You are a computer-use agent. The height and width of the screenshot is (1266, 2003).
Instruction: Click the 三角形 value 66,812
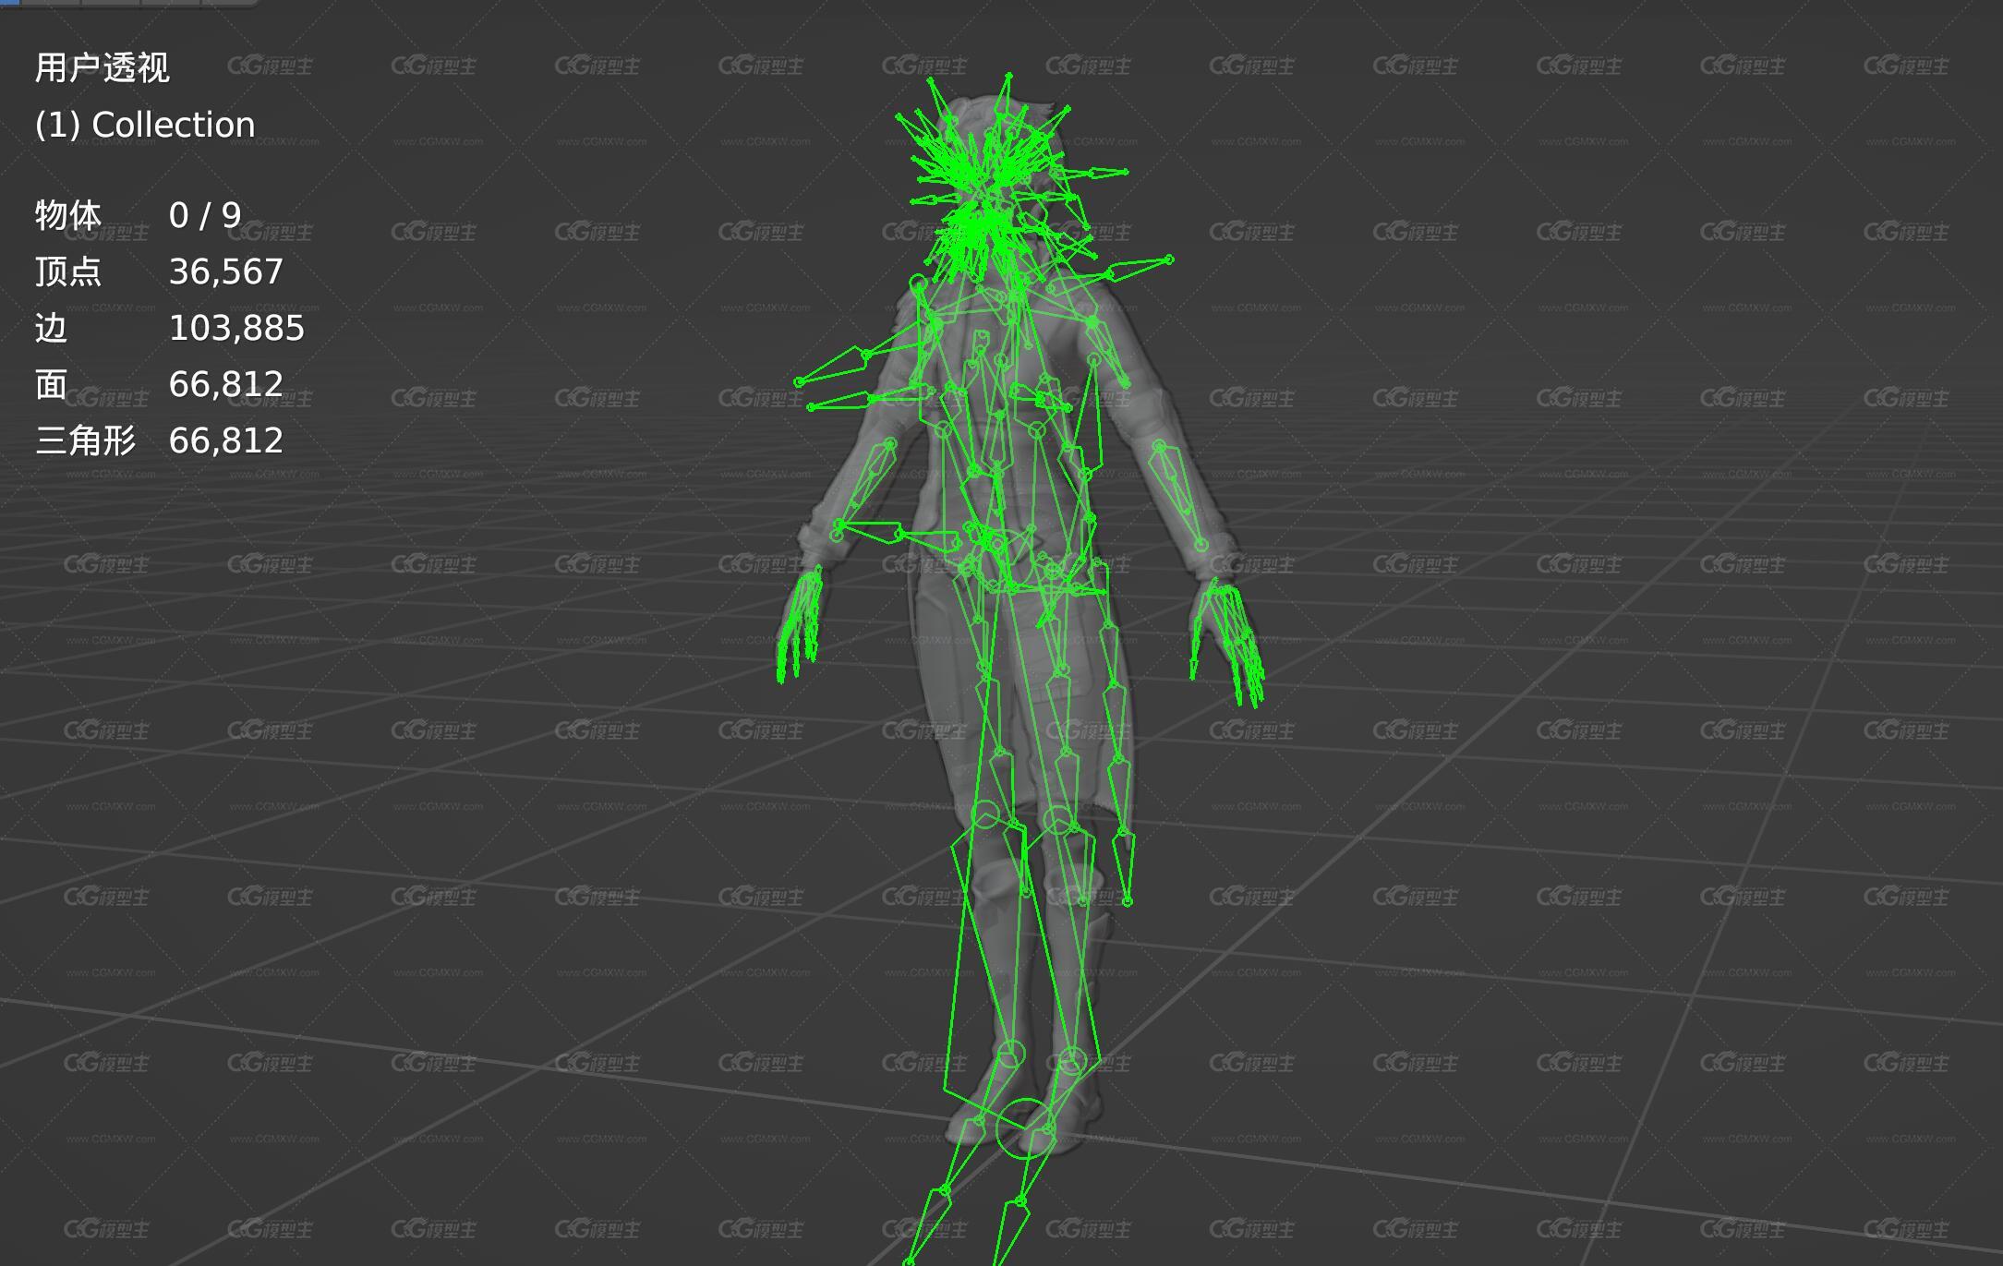click(226, 441)
